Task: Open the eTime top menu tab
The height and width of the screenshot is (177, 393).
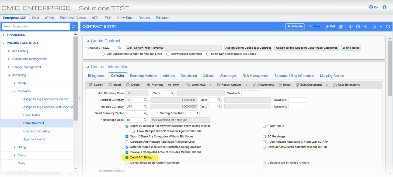Action: click(49, 18)
